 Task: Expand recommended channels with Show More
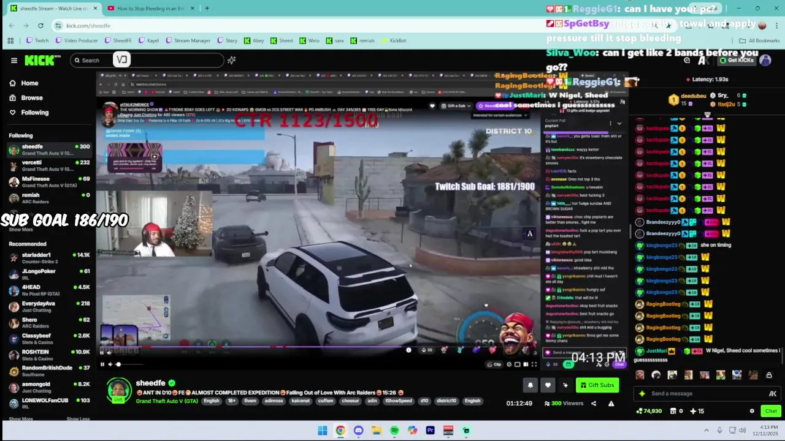(20, 419)
